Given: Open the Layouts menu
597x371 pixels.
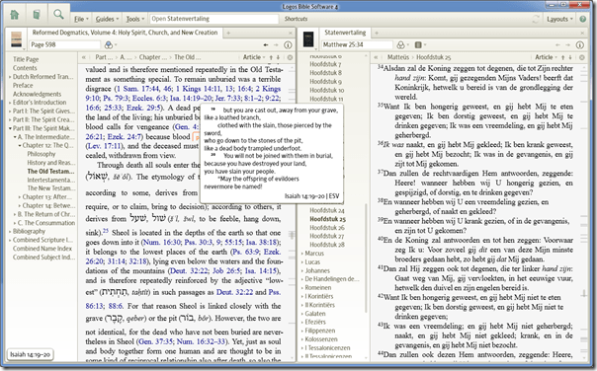Looking at the screenshot, I should click(559, 19).
